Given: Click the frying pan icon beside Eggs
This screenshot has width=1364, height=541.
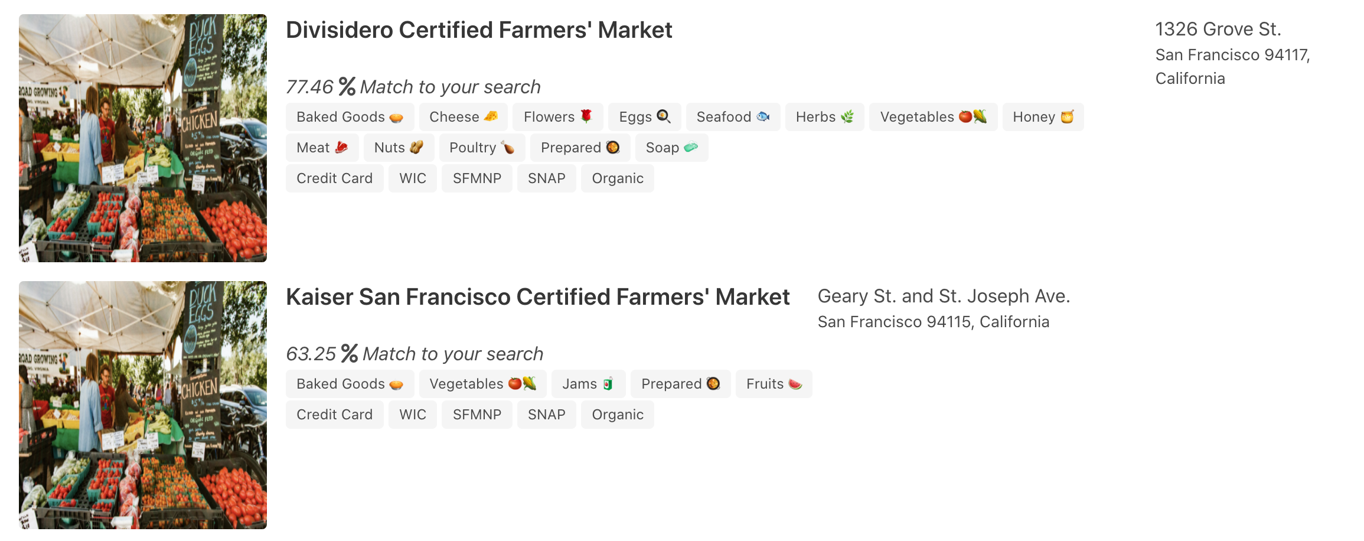Looking at the screenshot, I should click(664, 116).
